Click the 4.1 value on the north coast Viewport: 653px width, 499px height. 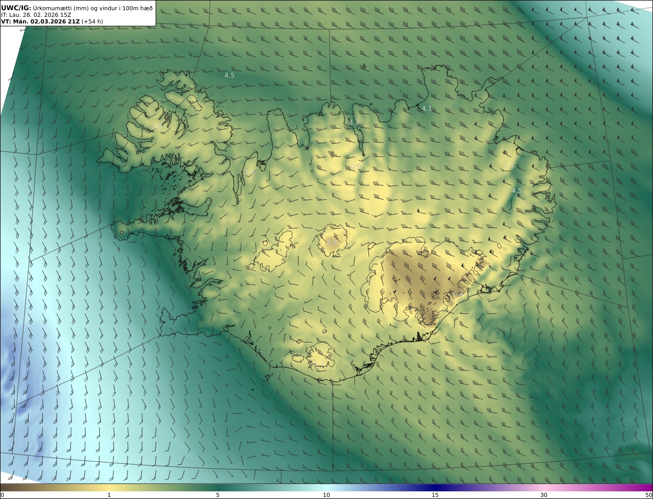pos(427,108)
